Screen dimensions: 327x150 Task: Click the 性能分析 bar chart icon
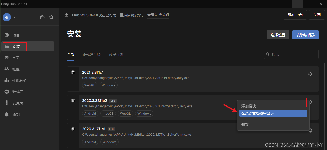tap(7, 80)
